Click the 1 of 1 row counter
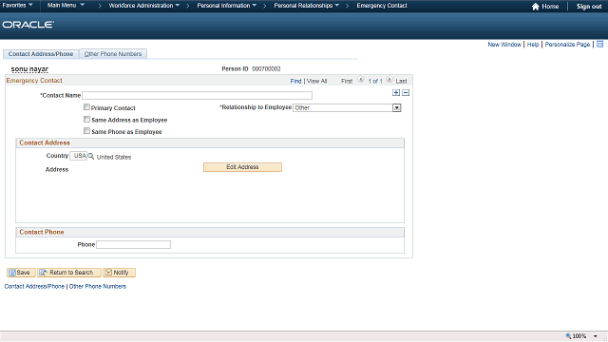Viewport: 608px width, 342px height. 375,81
